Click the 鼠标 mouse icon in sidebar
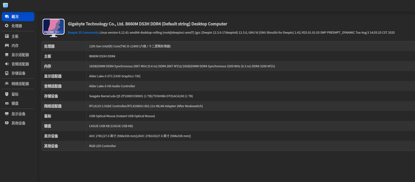Screen dimensions: 415x182 pos(7,94)
